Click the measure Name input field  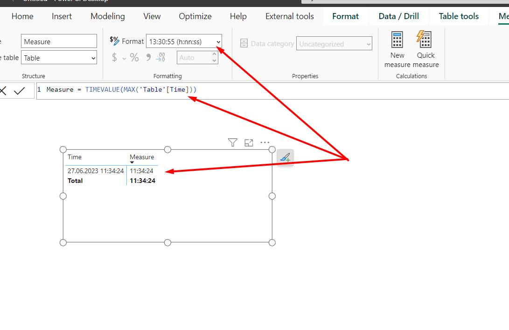(x=59, y=41)
